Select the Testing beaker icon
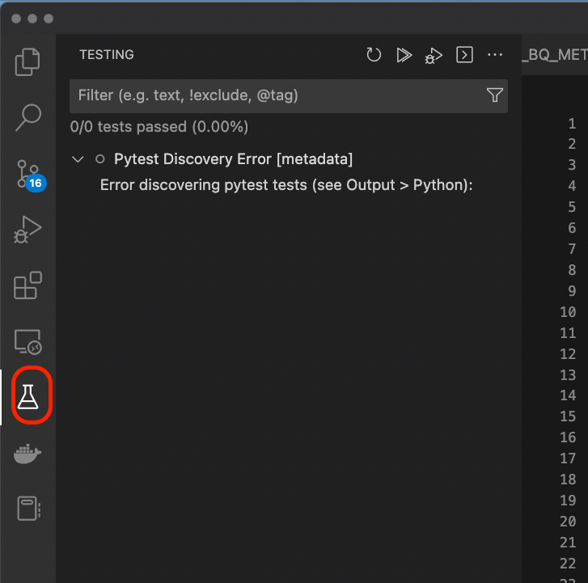The image size is (588, 583). click(x=28, y=396)
